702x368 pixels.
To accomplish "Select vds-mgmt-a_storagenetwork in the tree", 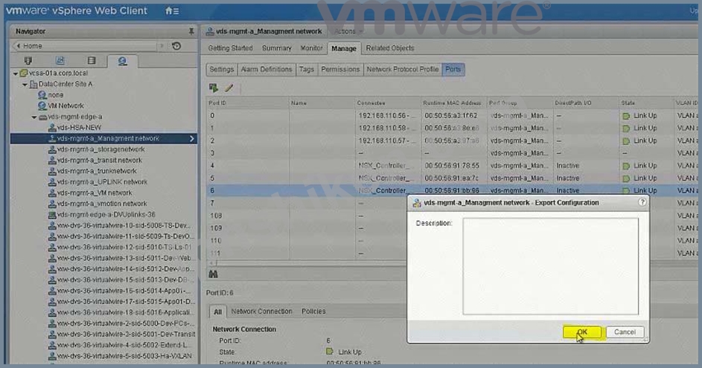I will point(100,149).
